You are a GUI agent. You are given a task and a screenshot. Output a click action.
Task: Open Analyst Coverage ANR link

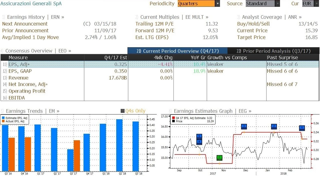tap(272, 17)
